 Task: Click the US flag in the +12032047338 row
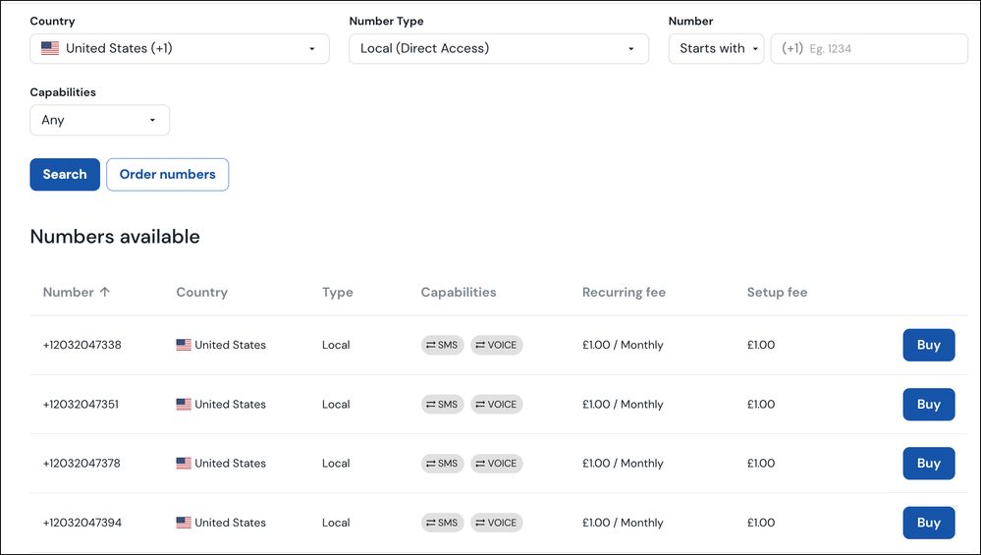[184, 345]
